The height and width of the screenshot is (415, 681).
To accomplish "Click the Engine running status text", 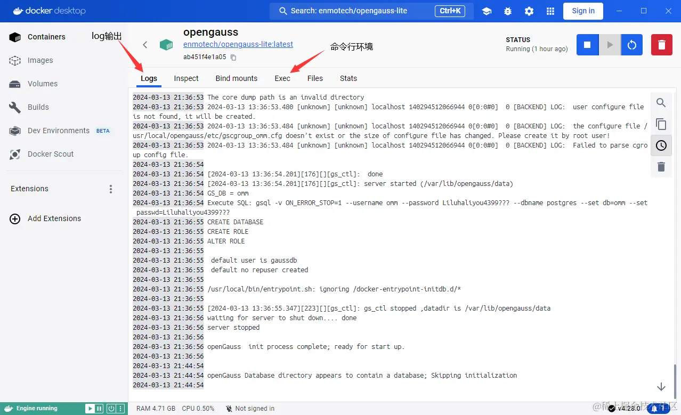I will click(x=37, y=409).
